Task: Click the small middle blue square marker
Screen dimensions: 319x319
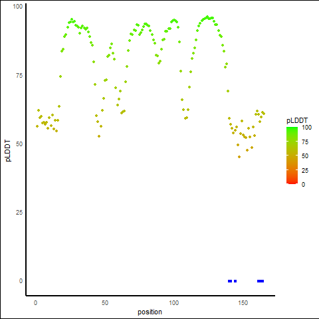Action: (x=235, y=281)
